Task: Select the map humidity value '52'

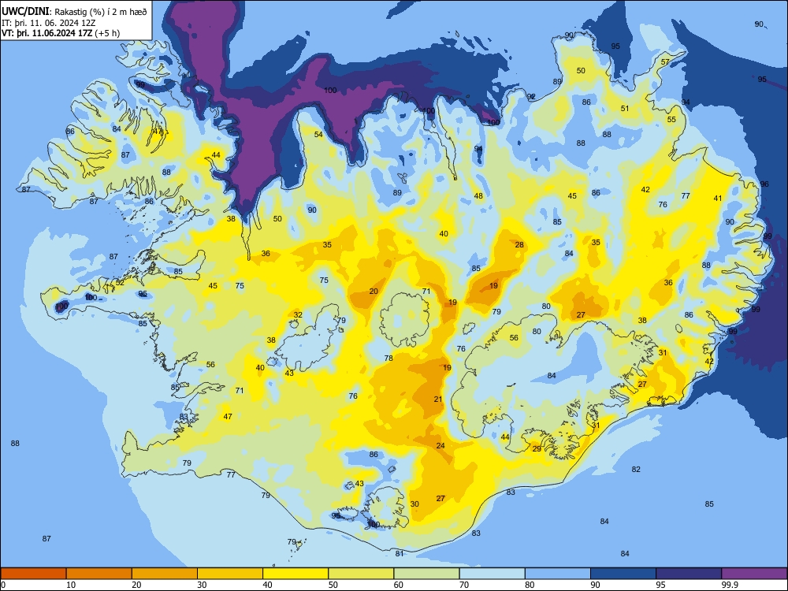Action: [x=120, y=282]
